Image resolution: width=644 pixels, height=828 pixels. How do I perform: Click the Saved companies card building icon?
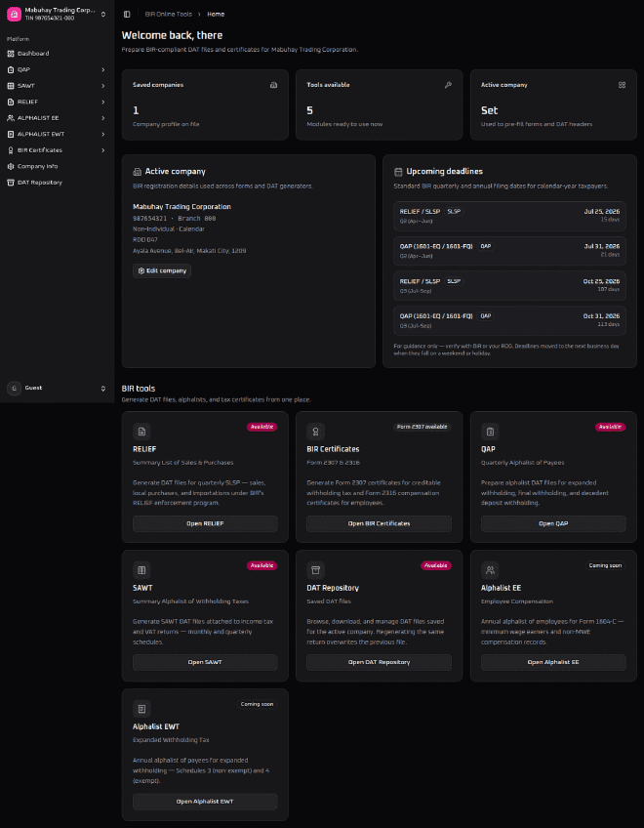click(x=273, y=85)
